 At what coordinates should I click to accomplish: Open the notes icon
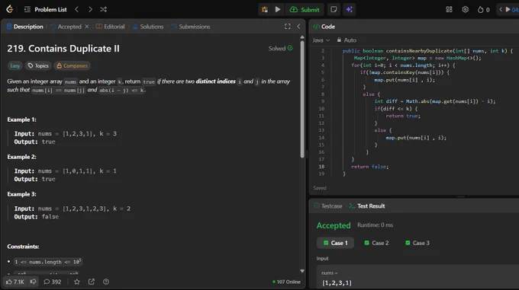click(334, 10)
